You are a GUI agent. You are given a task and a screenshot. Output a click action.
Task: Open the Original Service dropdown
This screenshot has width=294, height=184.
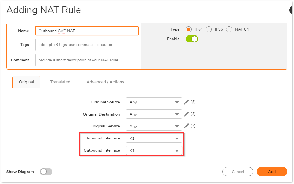pos(154,126)
